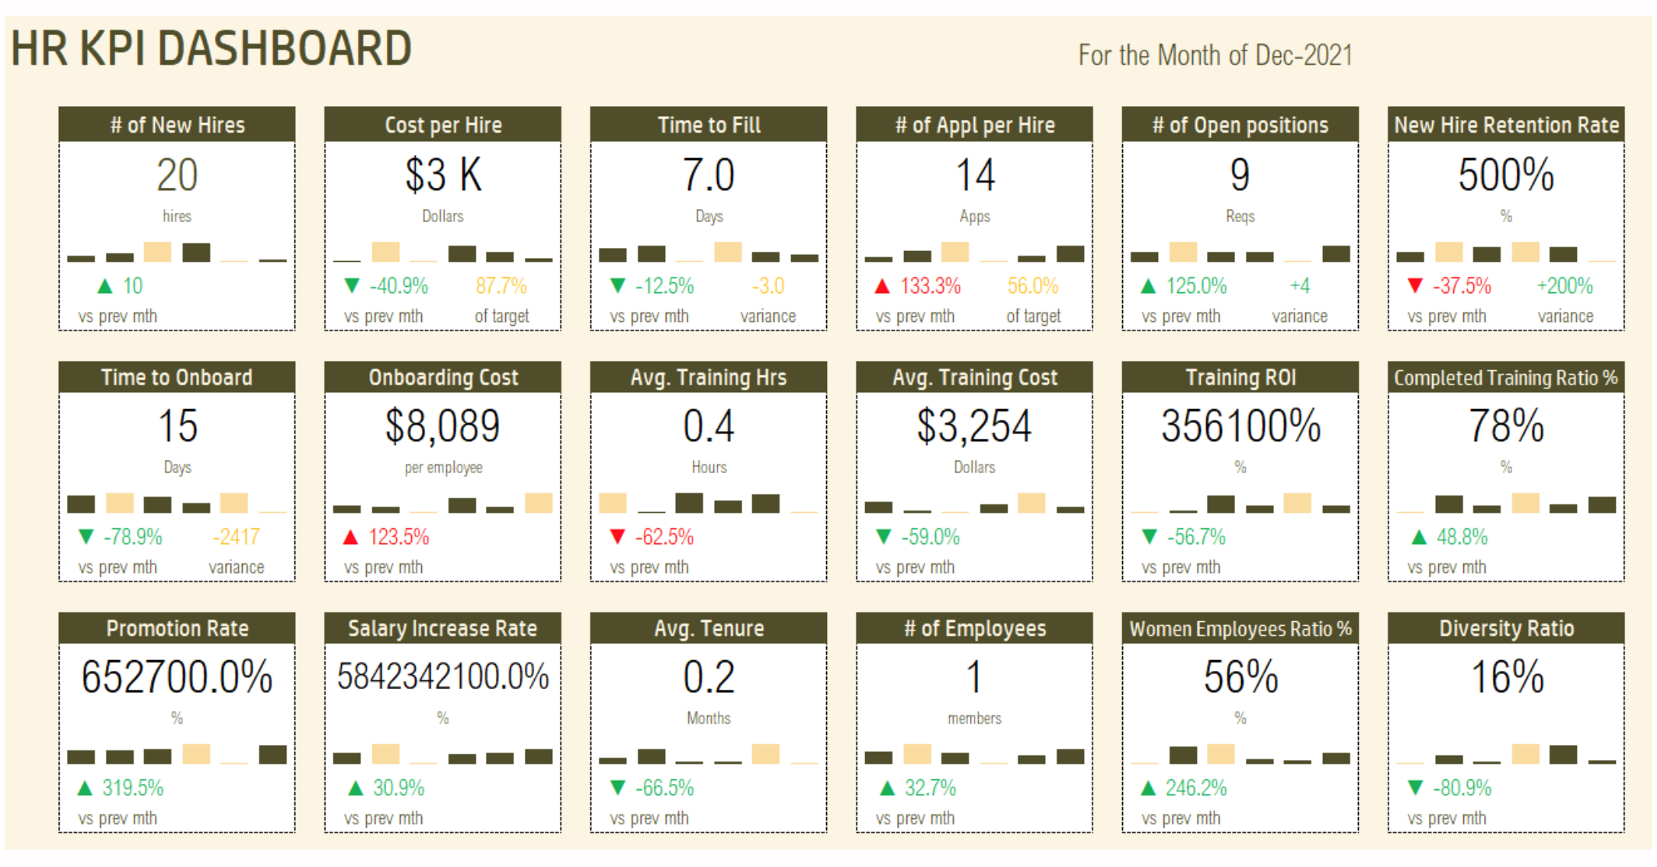
Task: Click the 56.0% of target value in Appl per Hire
Action: coord(1033,286)
